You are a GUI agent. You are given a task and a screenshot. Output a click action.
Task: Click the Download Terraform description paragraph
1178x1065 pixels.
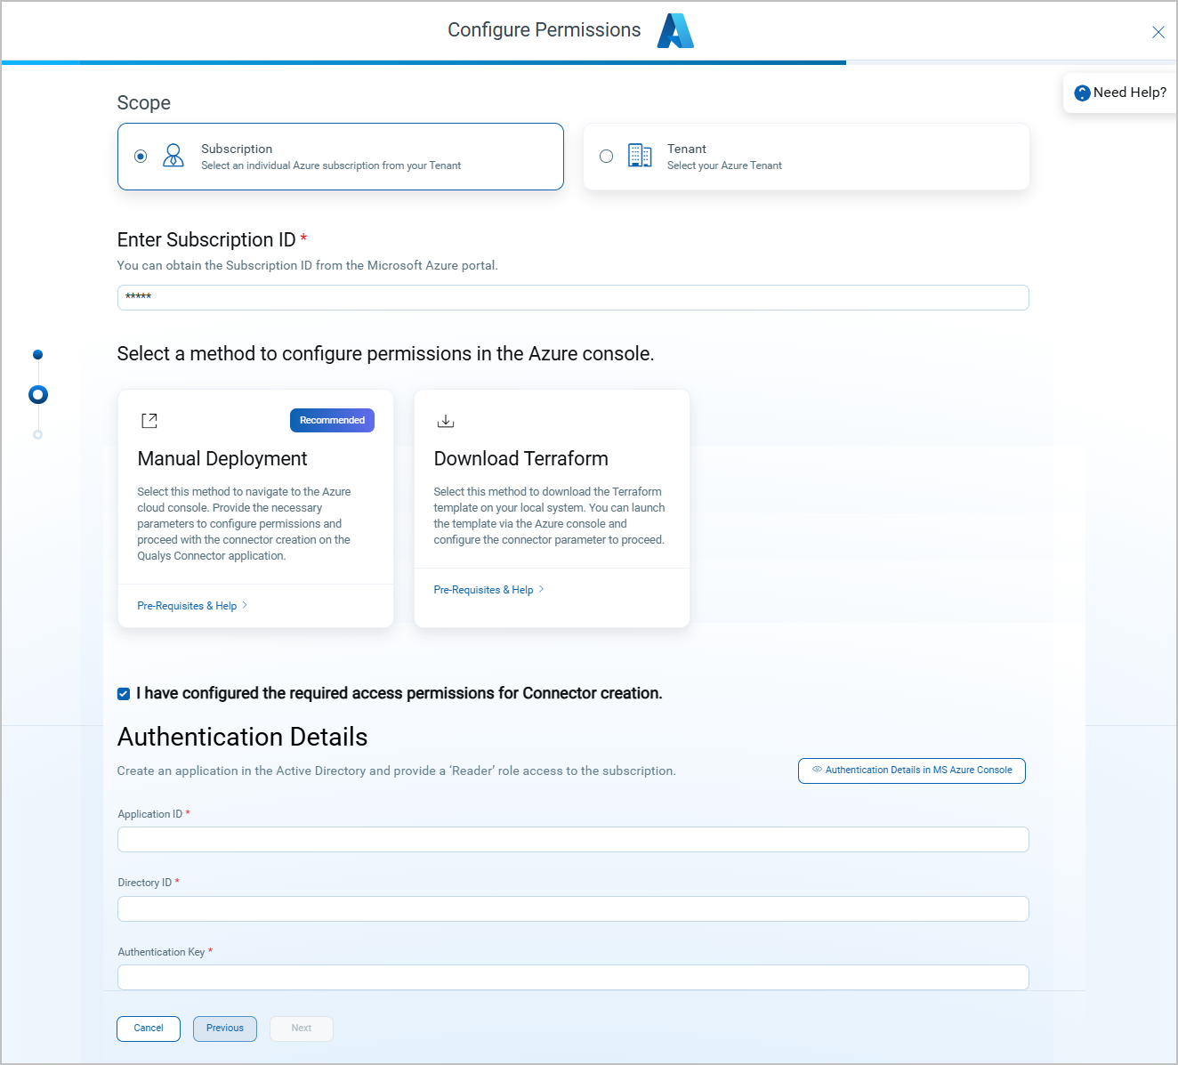(x=549, y=515)
